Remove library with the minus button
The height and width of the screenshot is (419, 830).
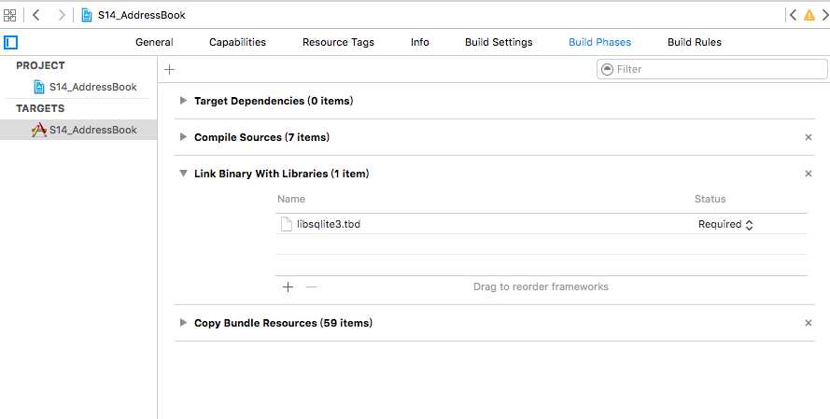312,286
